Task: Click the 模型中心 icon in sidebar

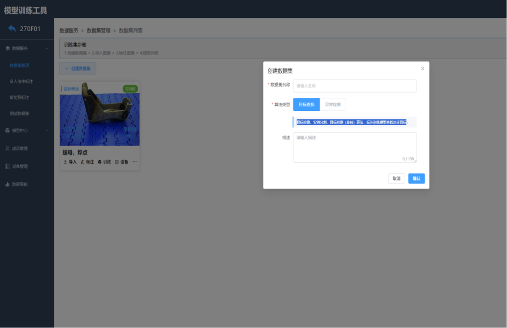Action: 8,131
